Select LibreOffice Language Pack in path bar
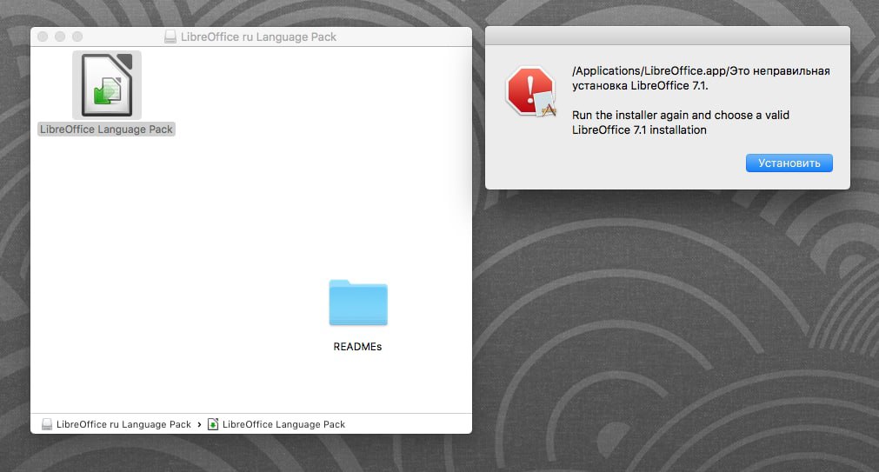 coord(283,424)
